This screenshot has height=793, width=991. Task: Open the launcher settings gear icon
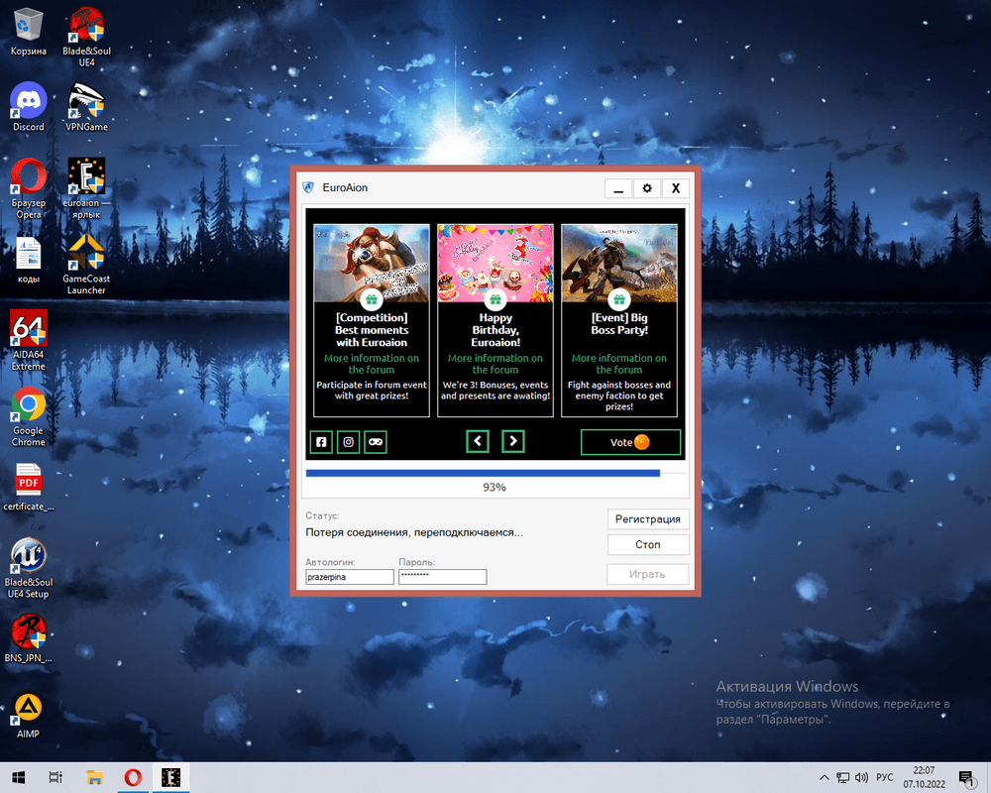tap(647, 188)
